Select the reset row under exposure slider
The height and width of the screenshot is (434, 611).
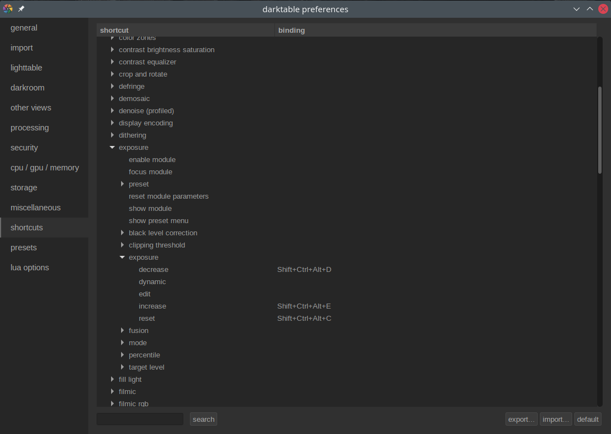347,319
